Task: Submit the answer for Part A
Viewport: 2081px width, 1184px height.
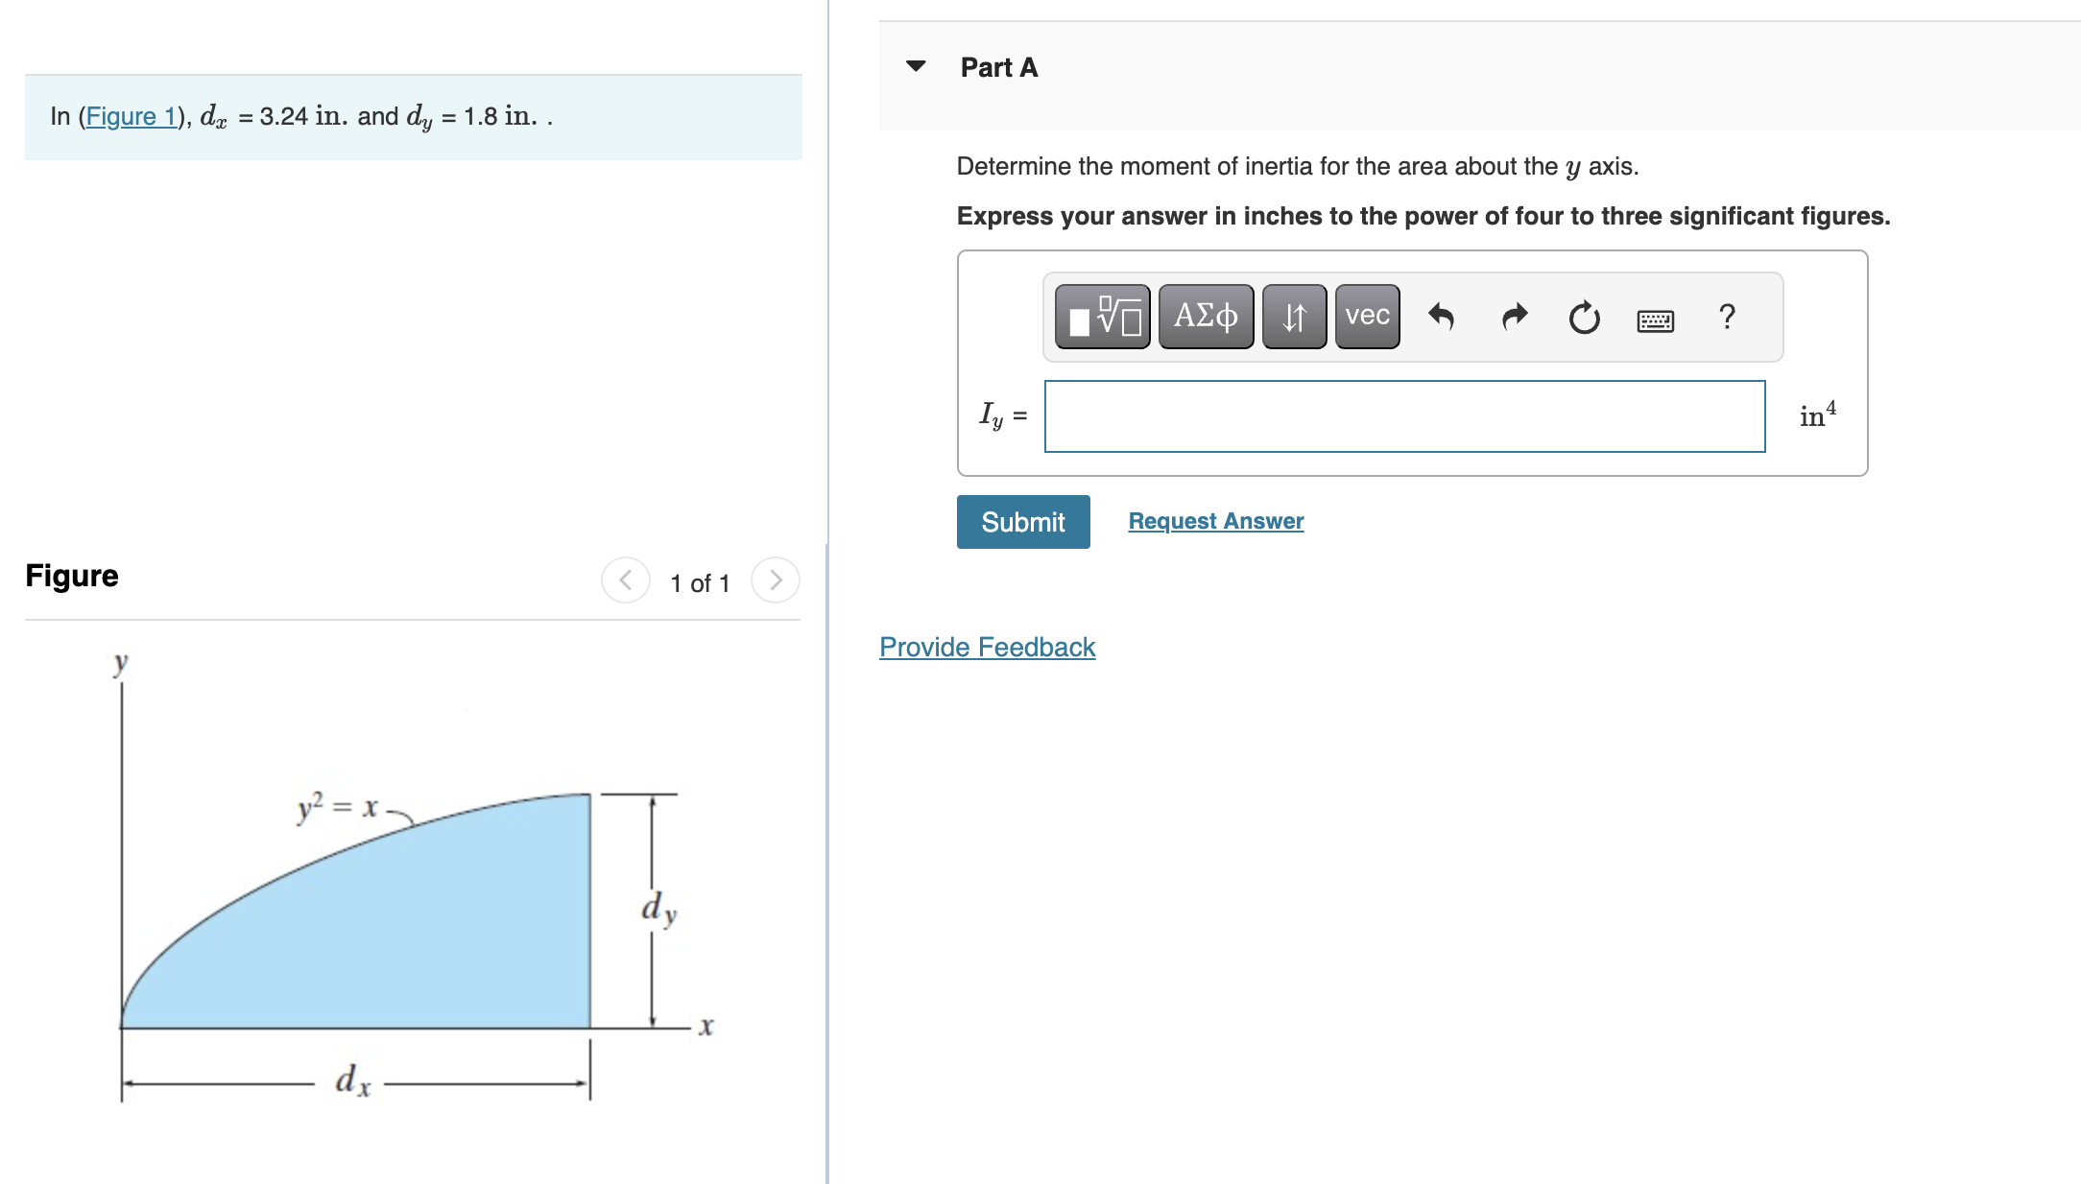Action: 1022,521
